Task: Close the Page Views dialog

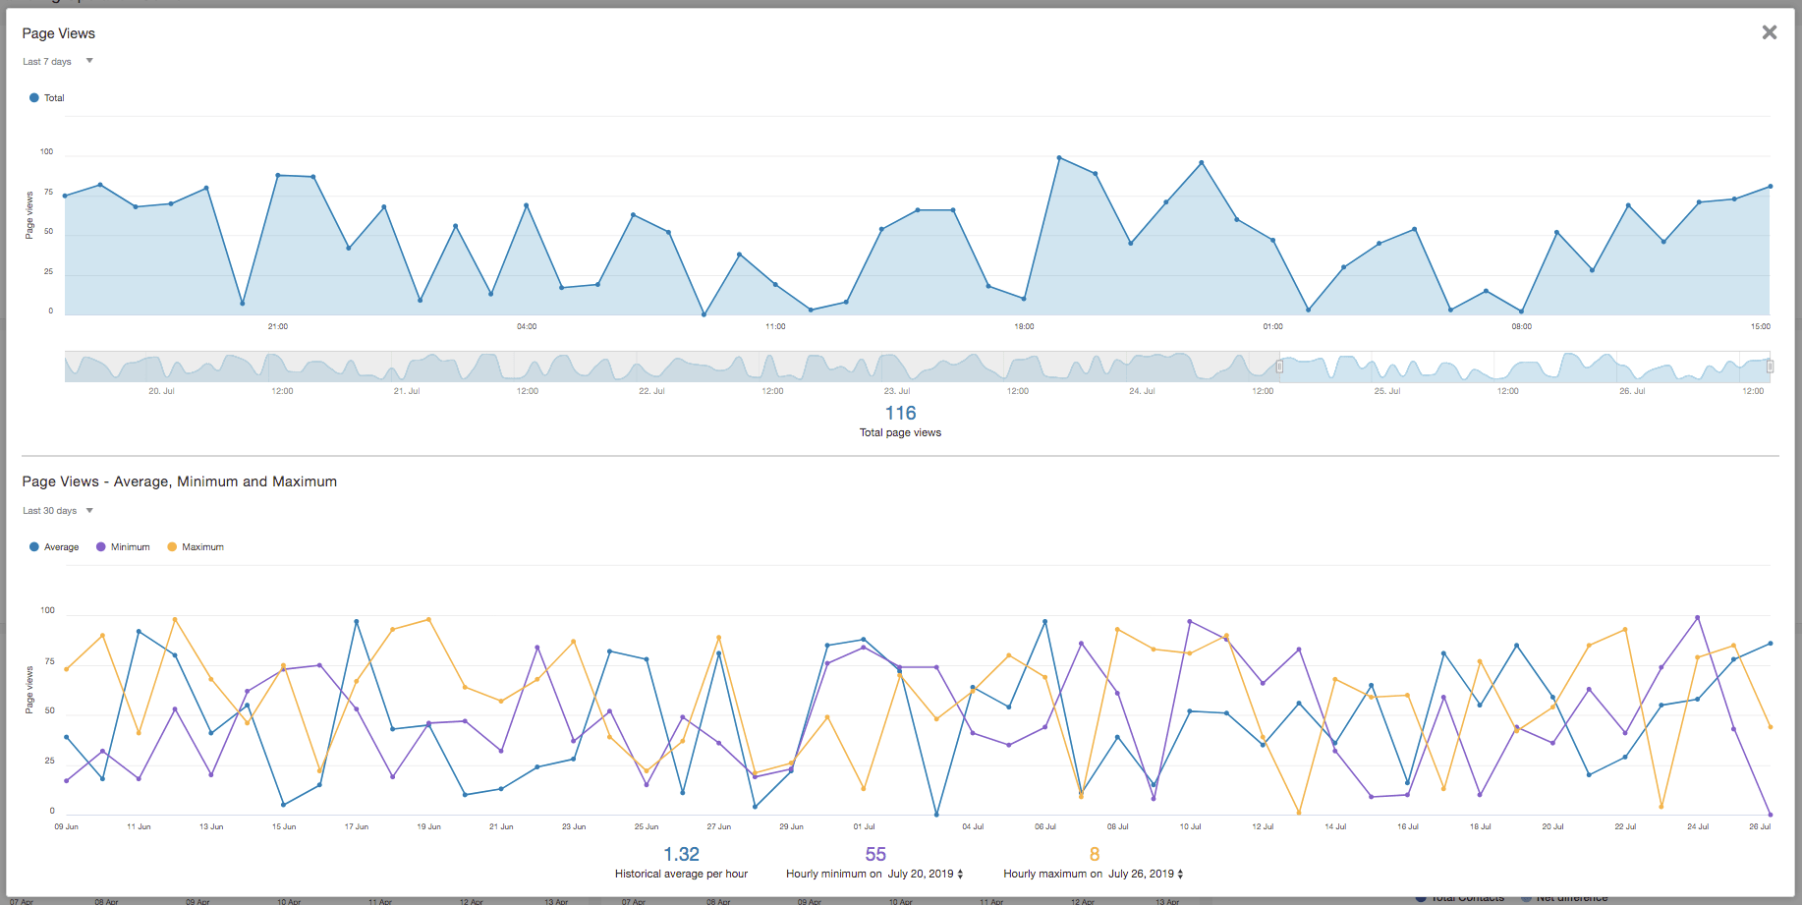Action: [1769, 31]
